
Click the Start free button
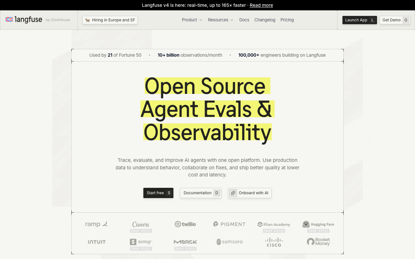pos(158,193)
